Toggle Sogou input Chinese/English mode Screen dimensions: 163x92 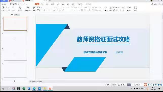tap(149, 85)
